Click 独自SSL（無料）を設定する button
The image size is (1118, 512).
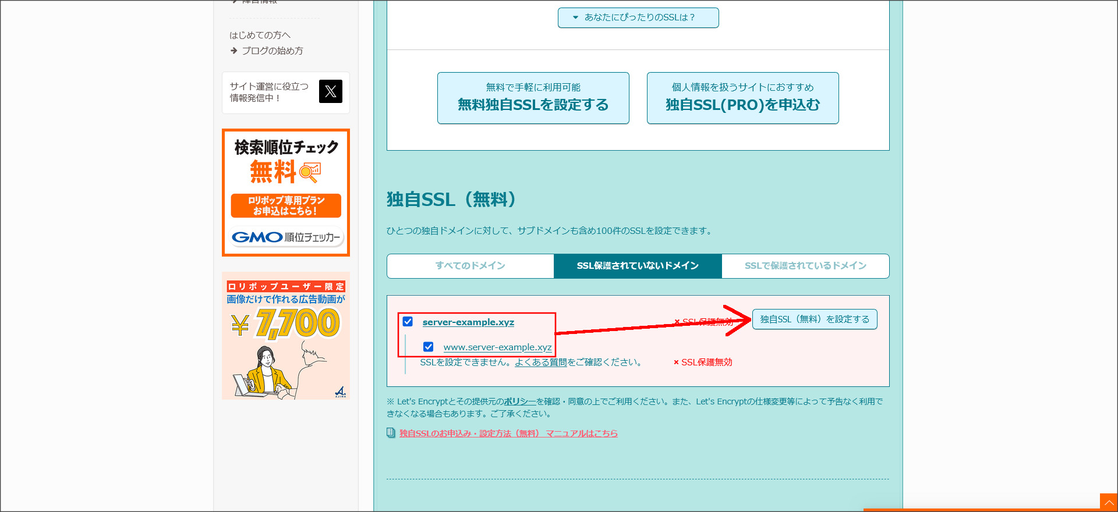[814, 319]
